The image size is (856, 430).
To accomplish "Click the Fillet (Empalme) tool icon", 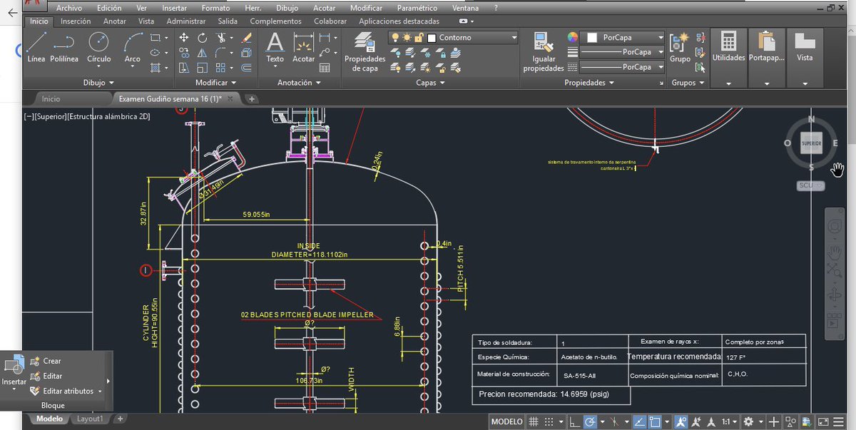I will pos(222,53).
